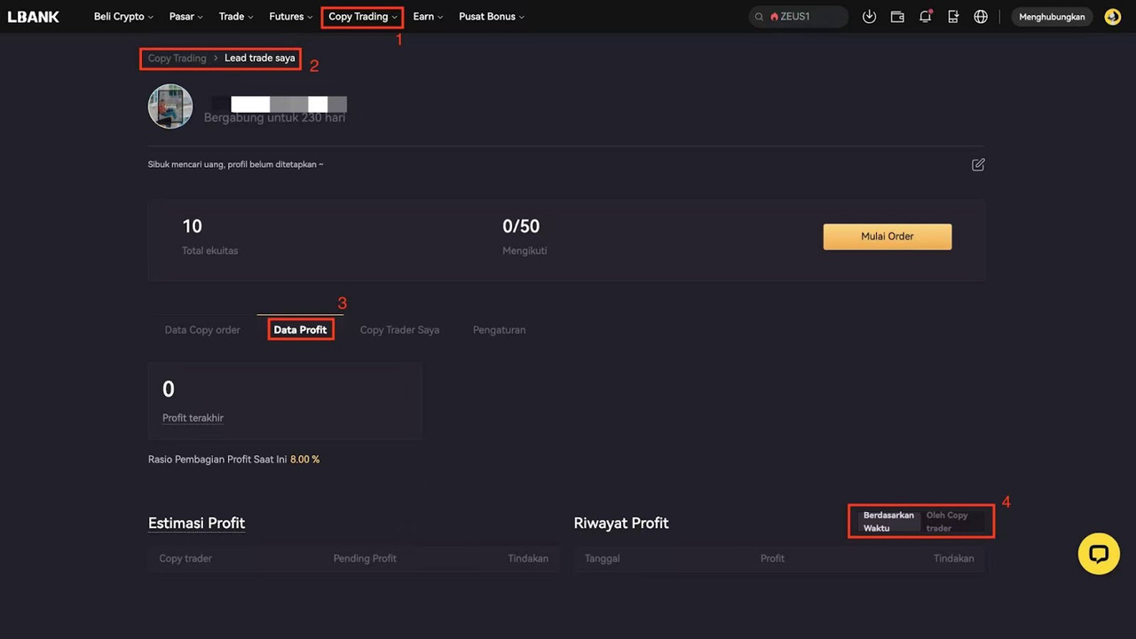1136x639 pixels.
Task: Click the download app icon
Action: point(869,17)
